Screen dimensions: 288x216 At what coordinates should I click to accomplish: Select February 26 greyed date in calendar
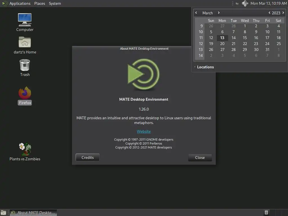tap(211, 26)
